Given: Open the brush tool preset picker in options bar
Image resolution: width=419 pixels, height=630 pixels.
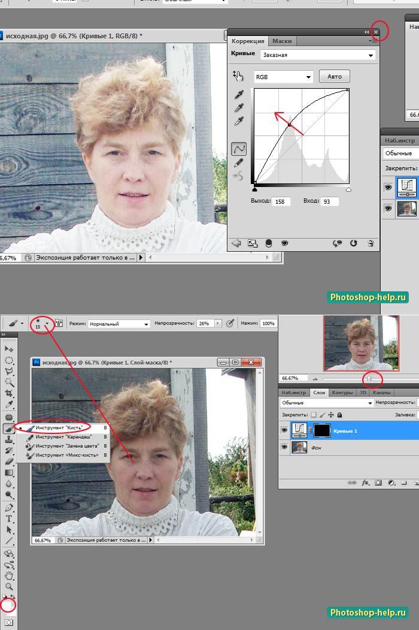Looking at the screenshot, I should tap(16, 323).
